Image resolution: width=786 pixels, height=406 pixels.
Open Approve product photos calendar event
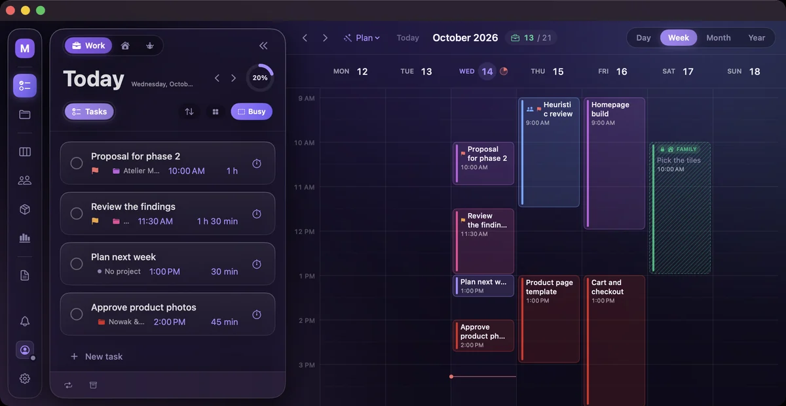(x=483, y=335)
